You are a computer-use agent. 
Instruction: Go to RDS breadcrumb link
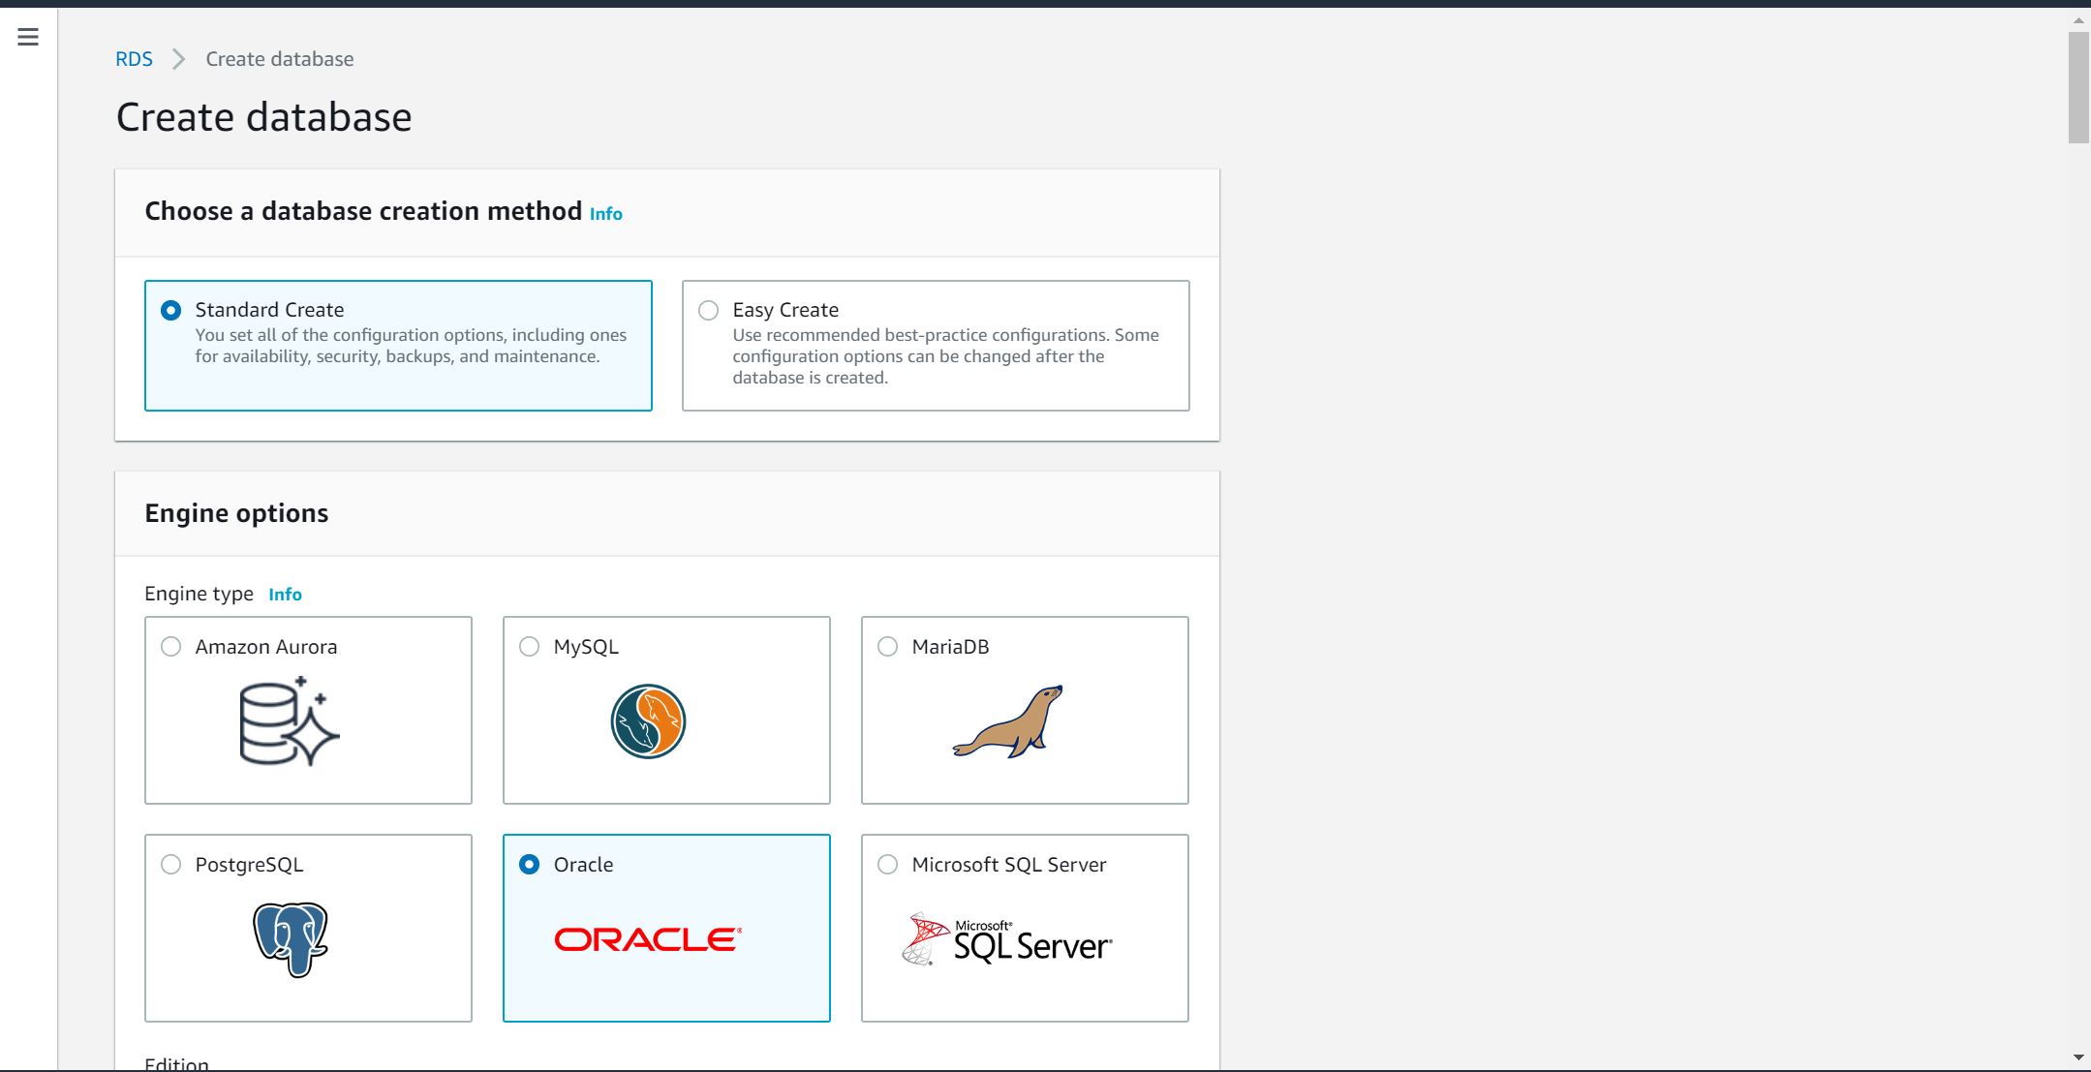[134, 59]
